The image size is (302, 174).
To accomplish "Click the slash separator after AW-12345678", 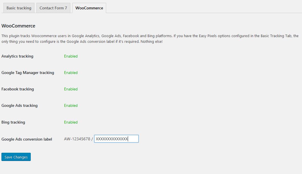I will [x=92, y=139].
